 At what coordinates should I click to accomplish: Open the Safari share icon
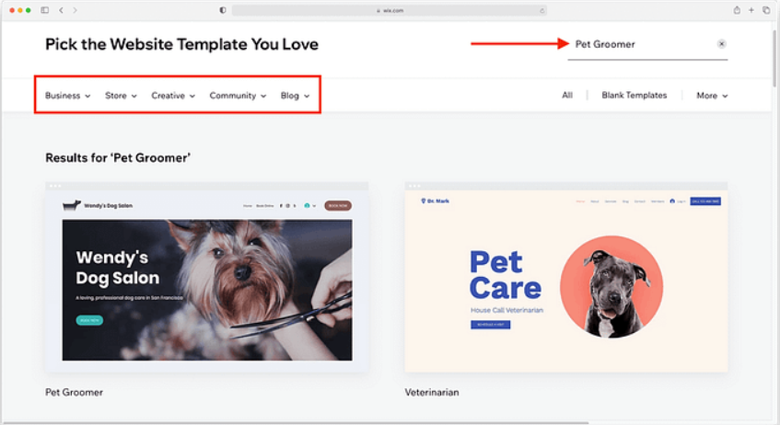click(x=737, y=10)
